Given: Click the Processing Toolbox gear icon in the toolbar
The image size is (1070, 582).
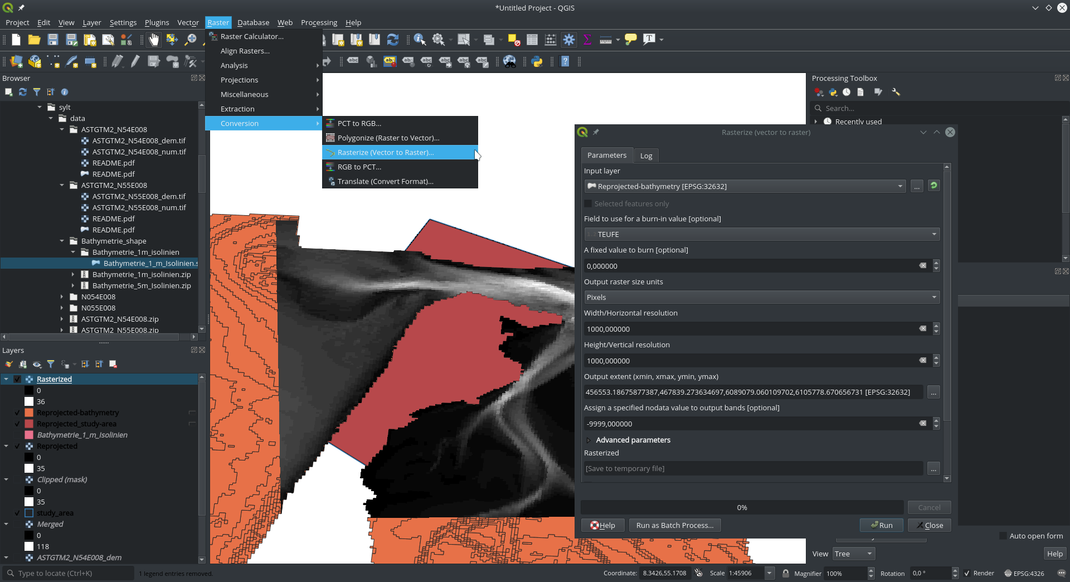Looking at the screenshot, I should (x=569, y=40).
